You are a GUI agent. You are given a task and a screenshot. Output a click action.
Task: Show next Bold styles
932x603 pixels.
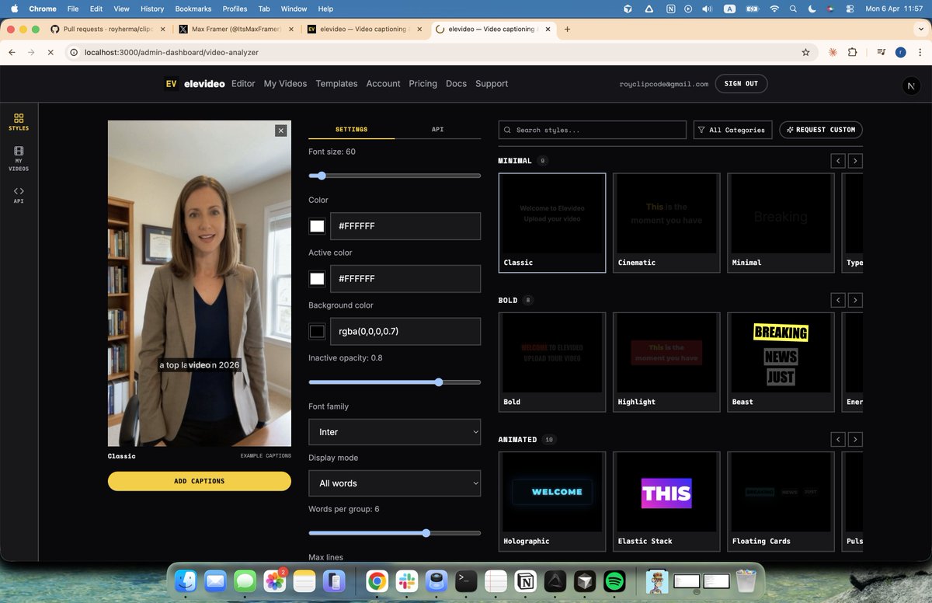[855, 300]
